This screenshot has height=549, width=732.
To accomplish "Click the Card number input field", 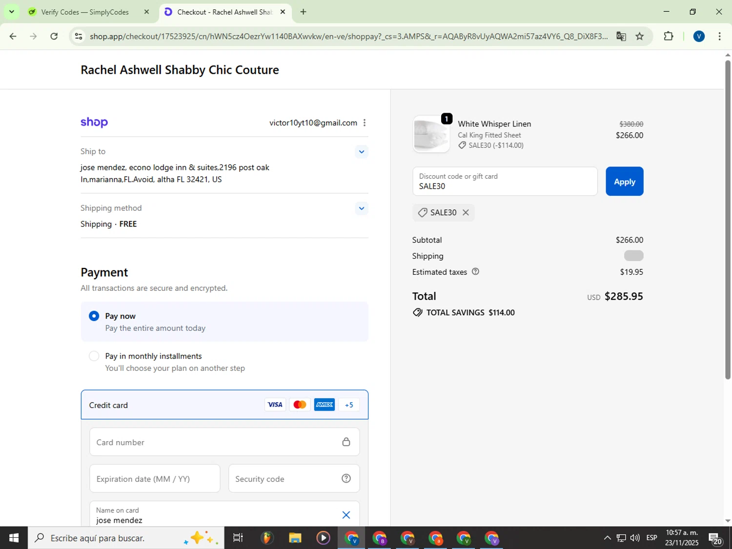I will pos(215,442).
